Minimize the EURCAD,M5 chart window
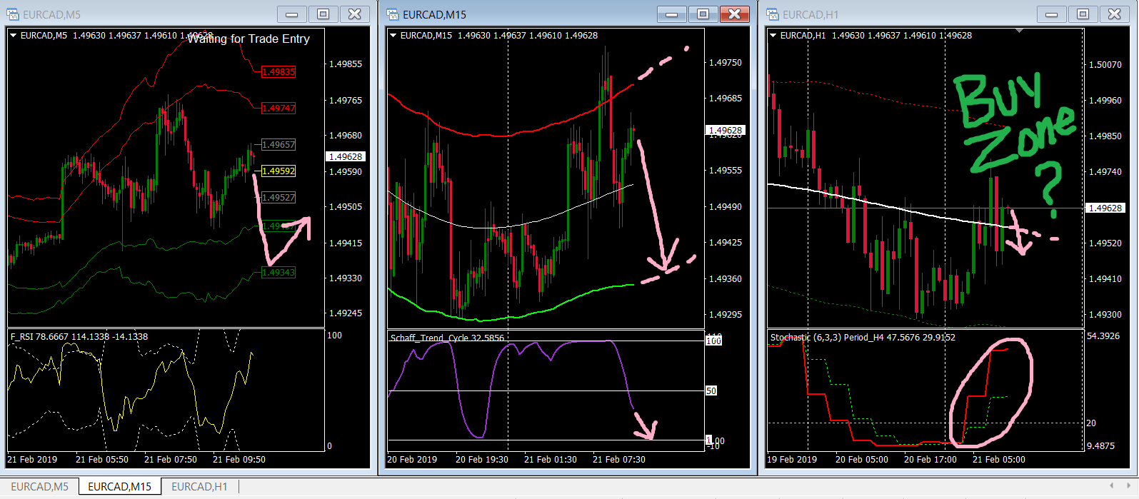The image size is (1139, 499). (292, 14)
